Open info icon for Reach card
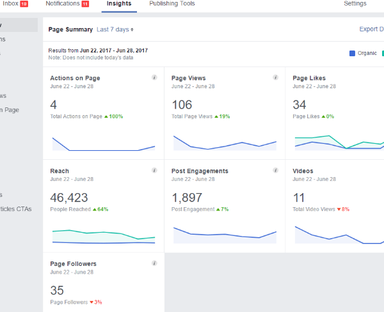The width and height of the screenshot is (384, 312). [154, 170]
